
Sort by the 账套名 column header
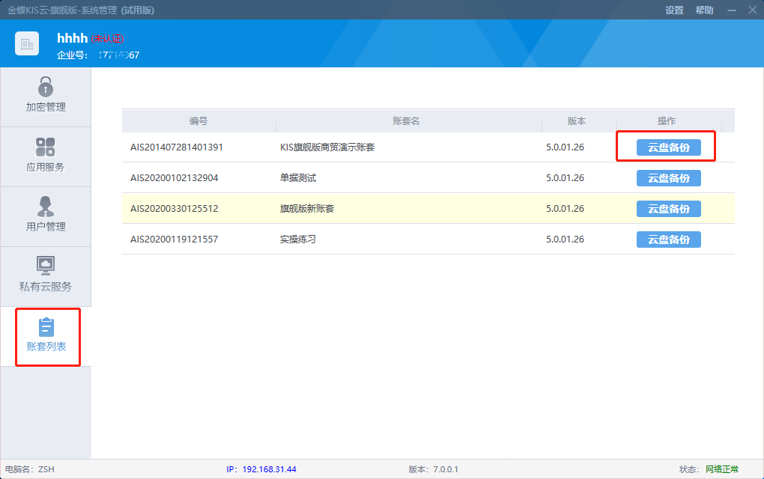coord(409,120)
